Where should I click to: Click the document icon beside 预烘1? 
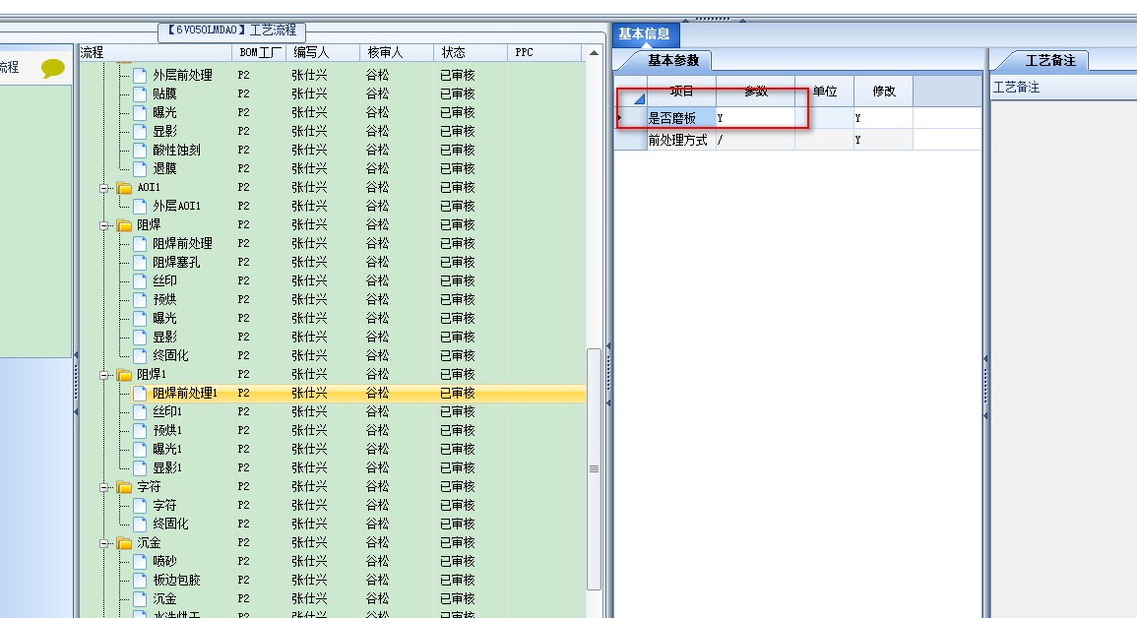click(141, 430)
